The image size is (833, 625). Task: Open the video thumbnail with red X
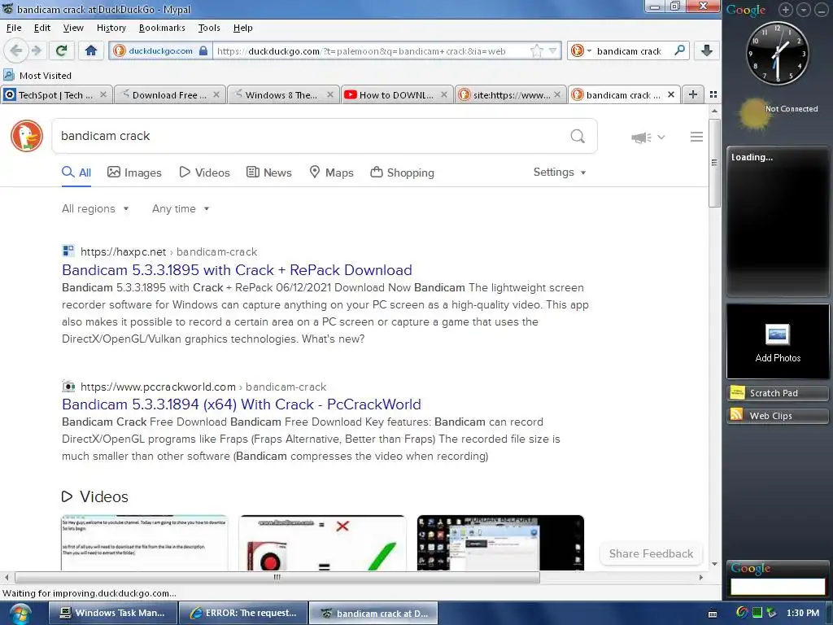322,543
